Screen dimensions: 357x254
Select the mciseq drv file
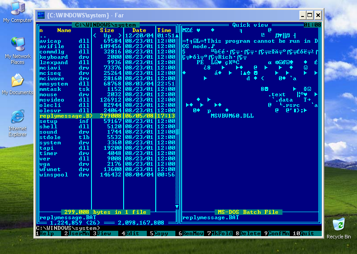coord(107,73)
